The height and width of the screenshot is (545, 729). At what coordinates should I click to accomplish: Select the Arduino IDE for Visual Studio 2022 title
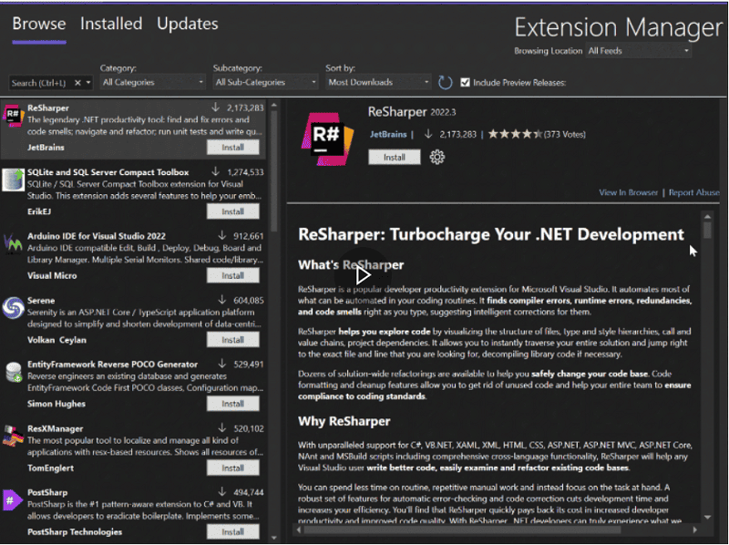(x=97, y=236)
